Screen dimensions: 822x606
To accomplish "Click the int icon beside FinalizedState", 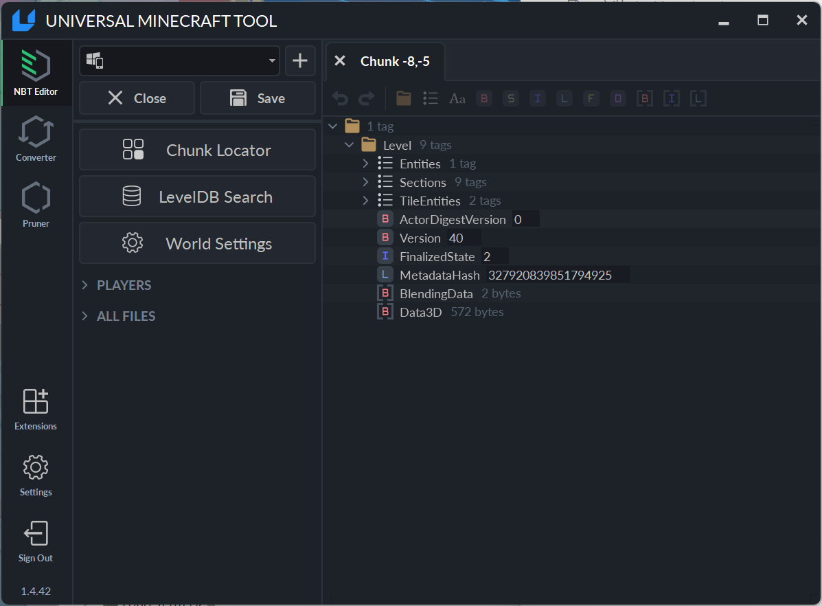I will (385, 256).
